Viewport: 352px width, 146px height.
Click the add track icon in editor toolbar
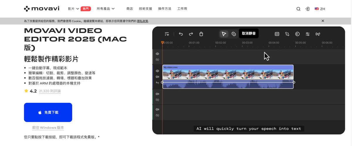click(x=167, y=34)
